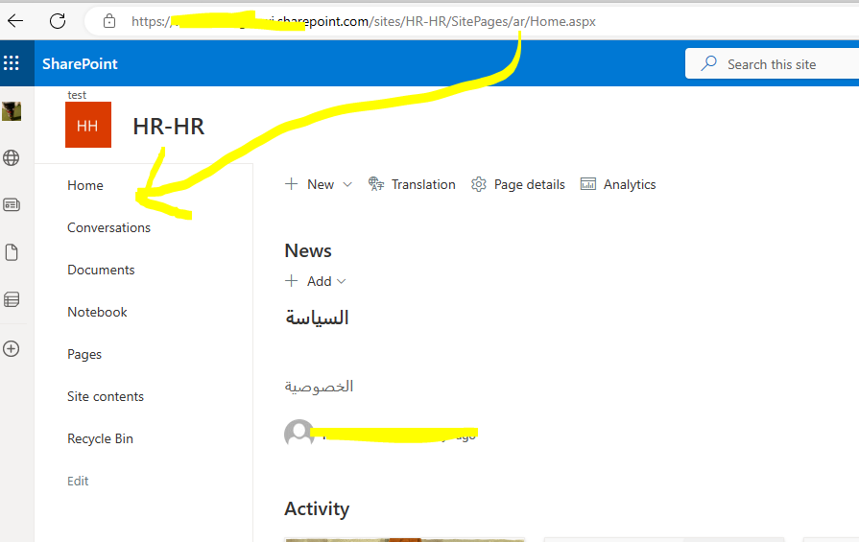The image size is (859, 542).
Task: Click the SharePoint brand link
Action: (x=80, y=63)
